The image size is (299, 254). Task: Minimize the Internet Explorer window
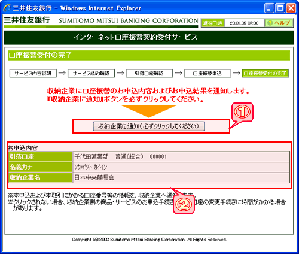[269, 8]
